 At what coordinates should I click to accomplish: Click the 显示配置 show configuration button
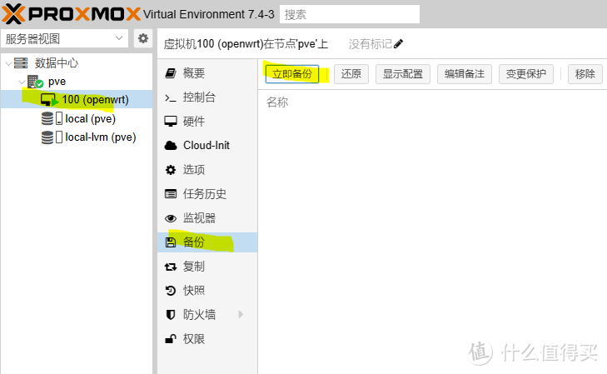[403, 74]
